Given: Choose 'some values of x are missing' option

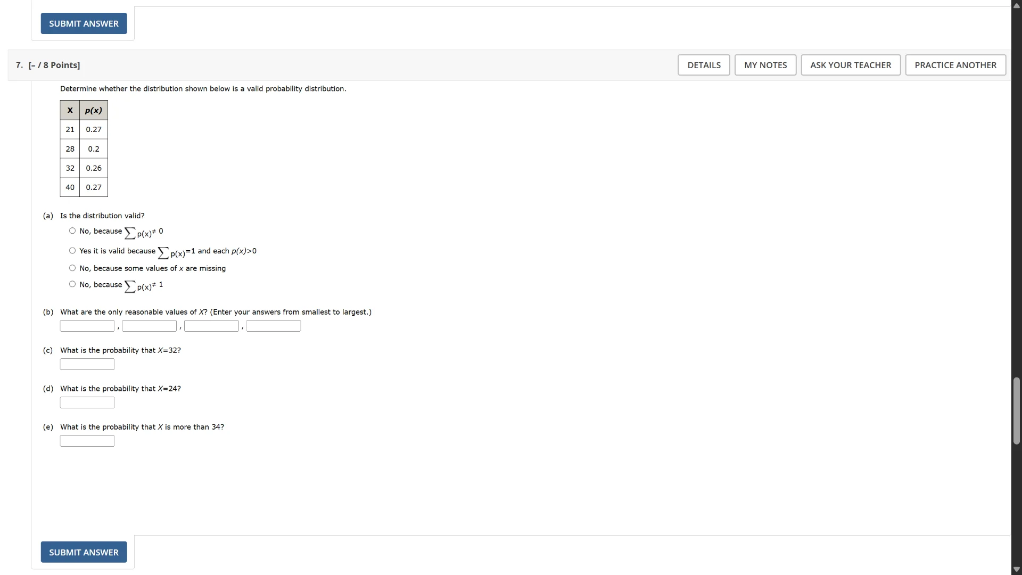Looking at the screenshot, I should tap(72, 268).
